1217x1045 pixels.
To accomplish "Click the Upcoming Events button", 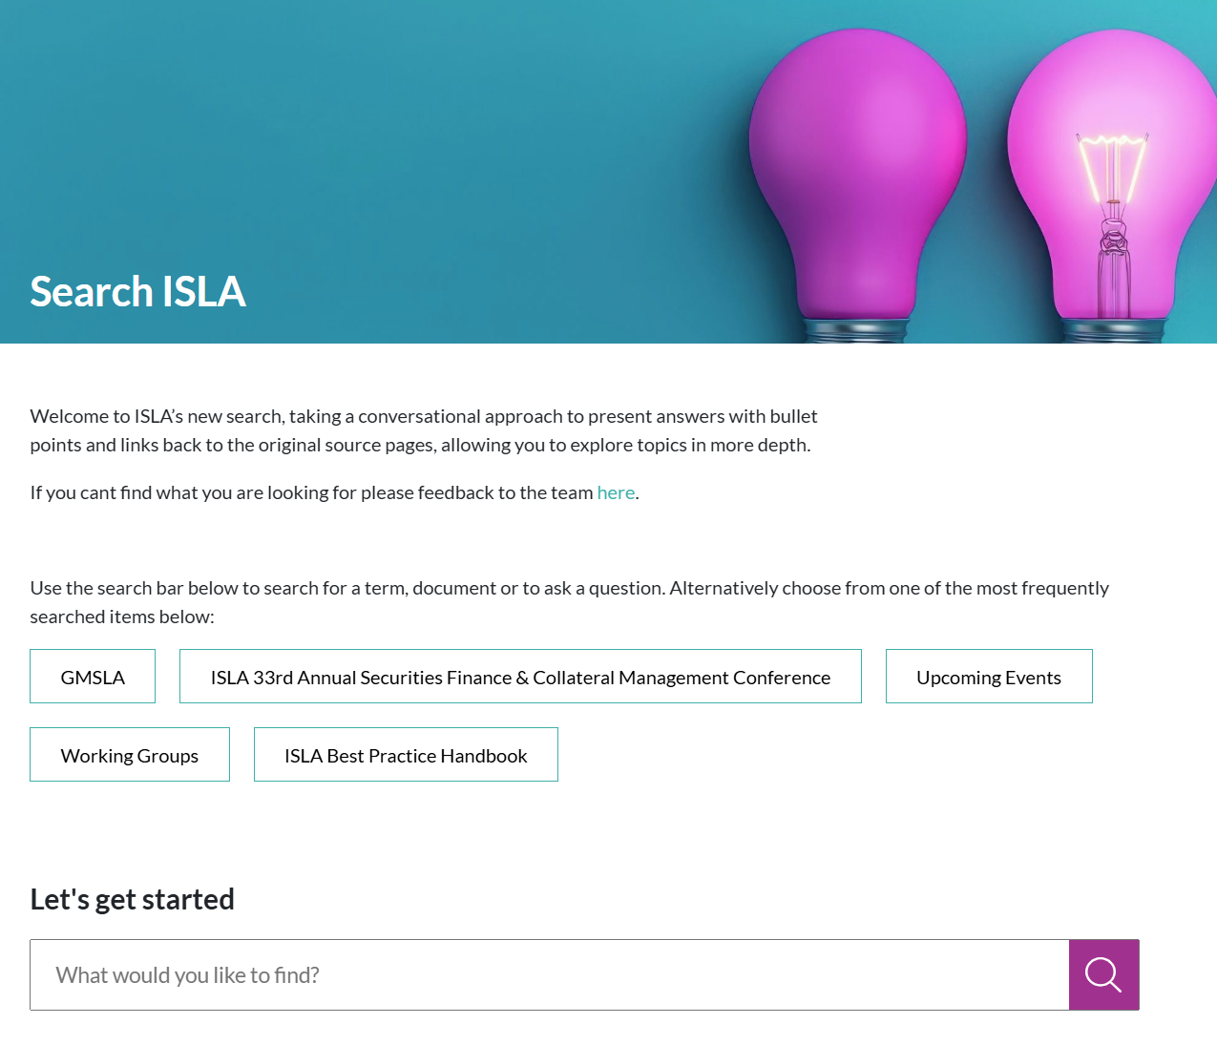I will pos(989,677).
